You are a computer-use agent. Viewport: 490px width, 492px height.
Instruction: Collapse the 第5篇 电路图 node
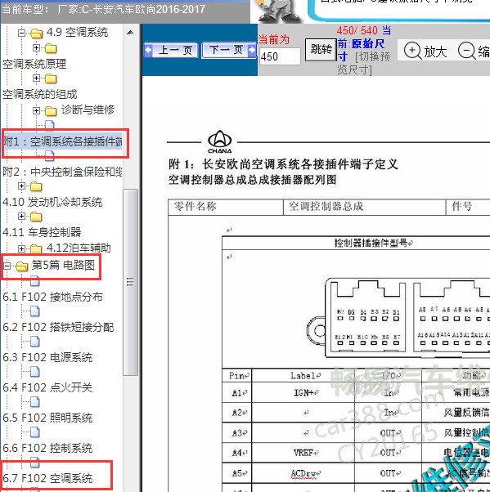pyautogui.click(x=7, y=266)
